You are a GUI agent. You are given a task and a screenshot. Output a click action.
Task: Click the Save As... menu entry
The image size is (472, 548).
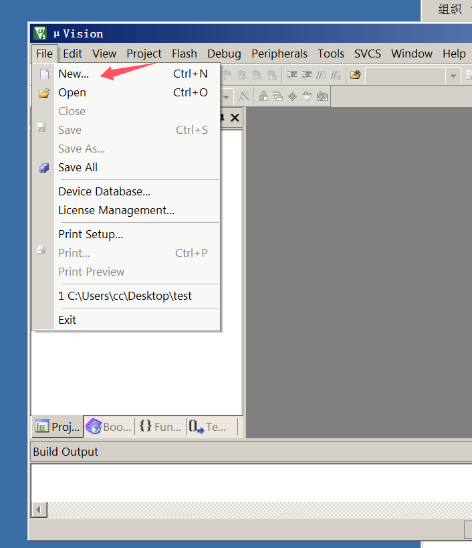tap(126, 149)
